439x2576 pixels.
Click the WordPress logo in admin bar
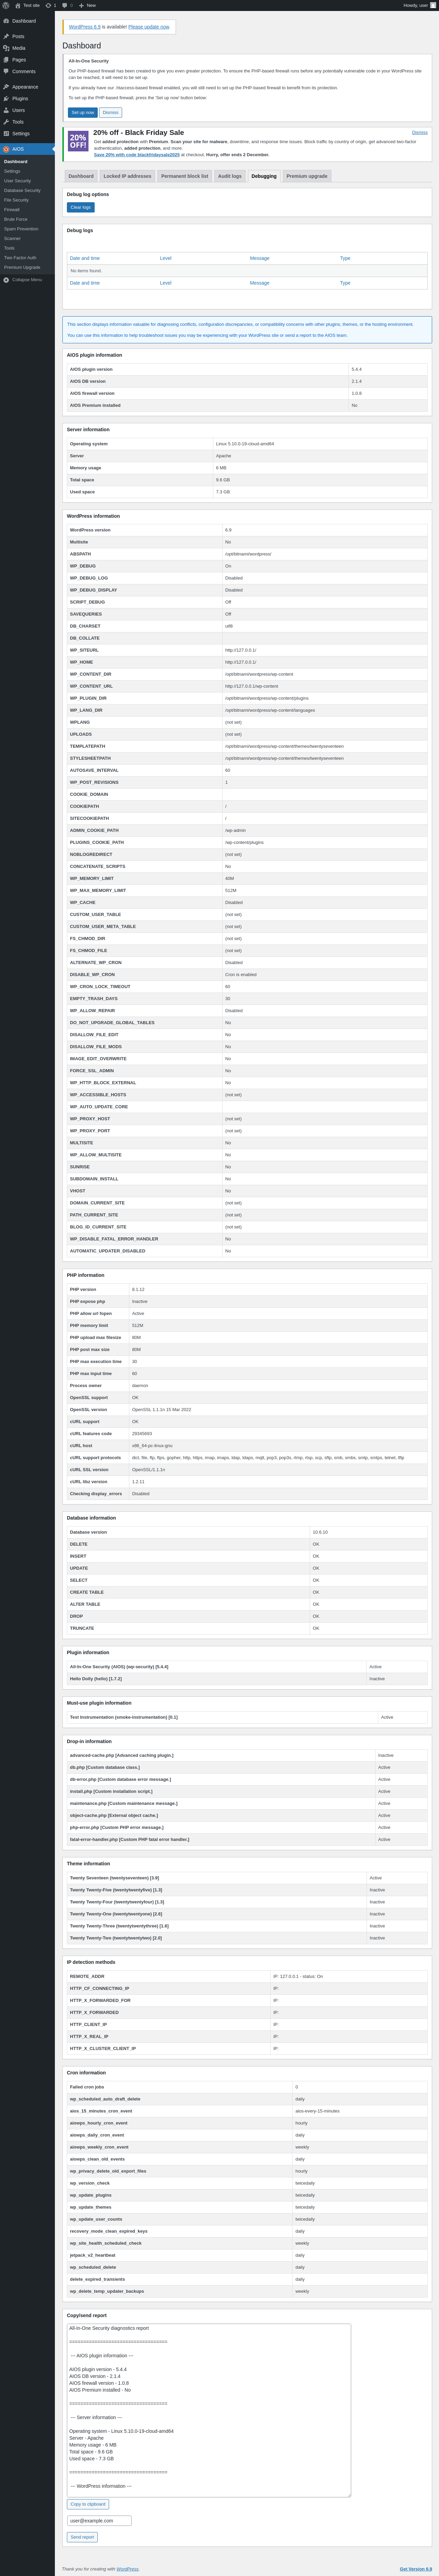click(6, 5)
